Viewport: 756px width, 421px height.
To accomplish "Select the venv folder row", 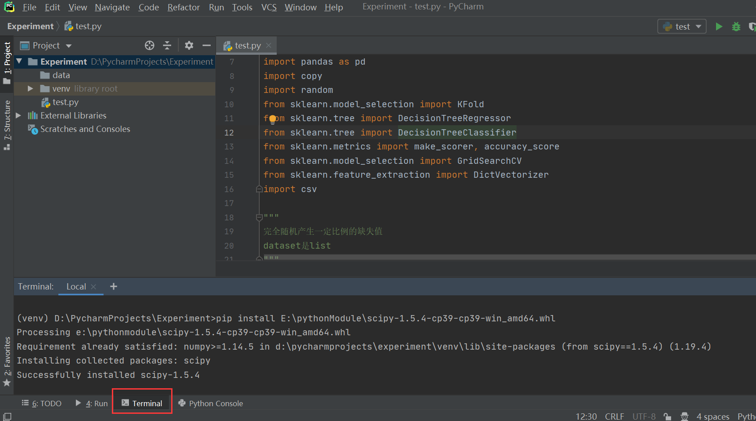I will 115,88.
